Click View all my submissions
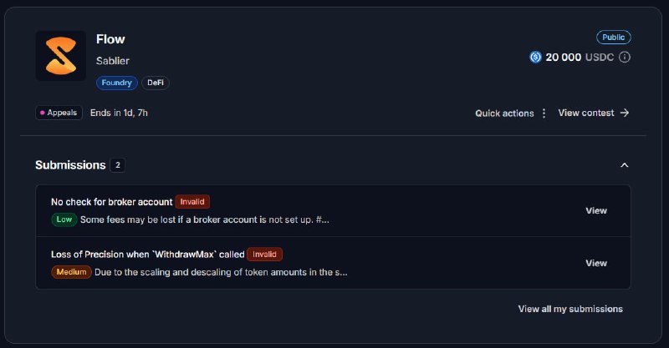669x348 pixels. pyautogui.click(x=570, y=309)
